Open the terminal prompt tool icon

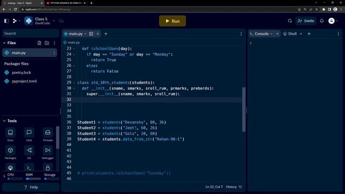tap(29, 168)
